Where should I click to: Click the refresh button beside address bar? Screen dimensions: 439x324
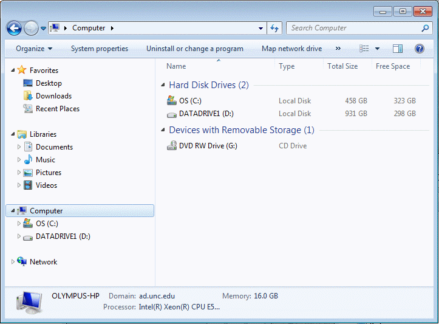(275, 28)
